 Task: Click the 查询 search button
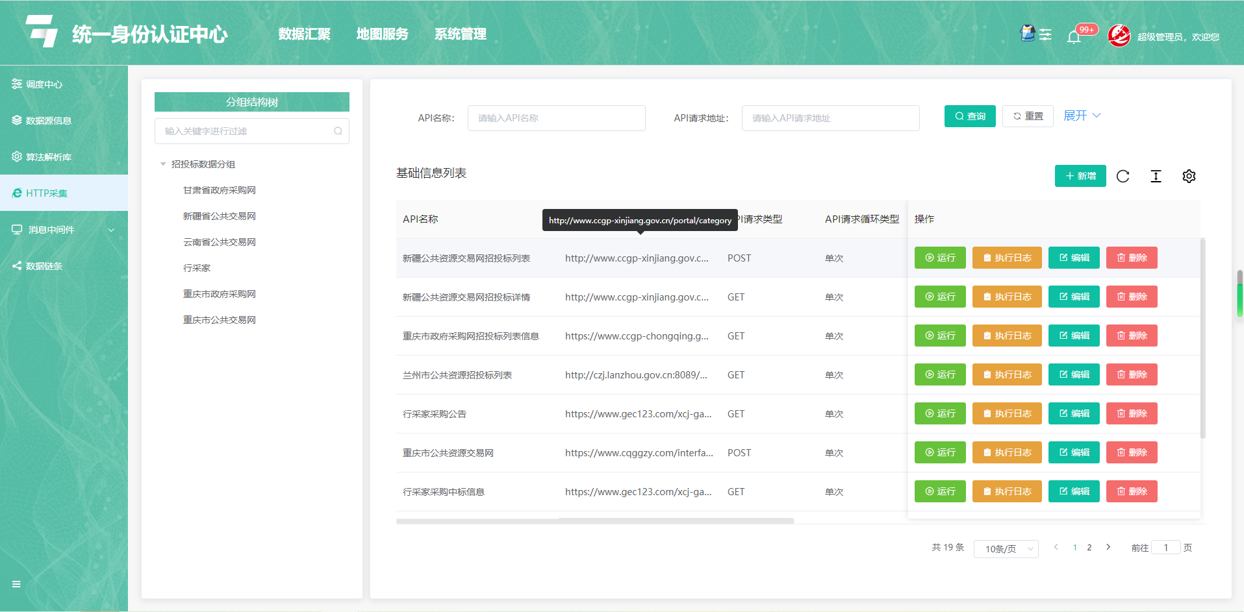pyautogui.click(x=970, y=116)
